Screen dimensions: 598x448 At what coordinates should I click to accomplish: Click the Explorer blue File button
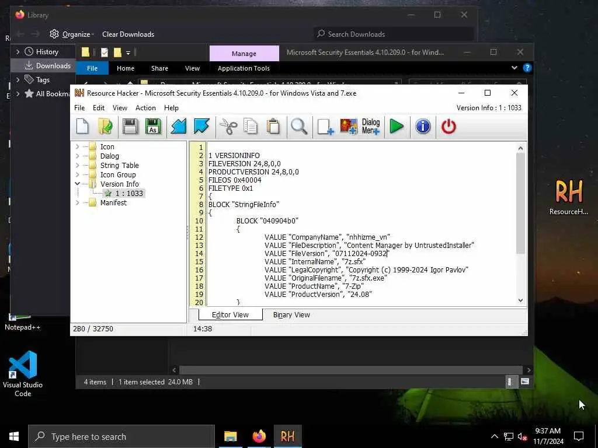pyautogui.click(x=92, y=68)
